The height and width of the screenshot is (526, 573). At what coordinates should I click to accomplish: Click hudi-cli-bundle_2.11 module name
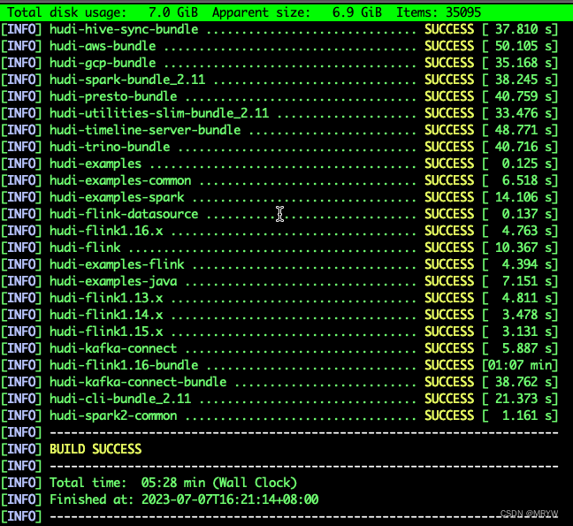(x=120, y=400)
